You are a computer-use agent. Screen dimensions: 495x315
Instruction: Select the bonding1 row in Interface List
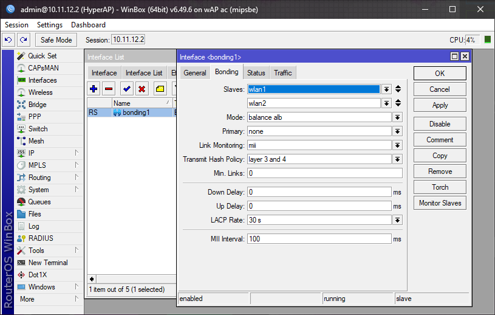tap(131, 112)
